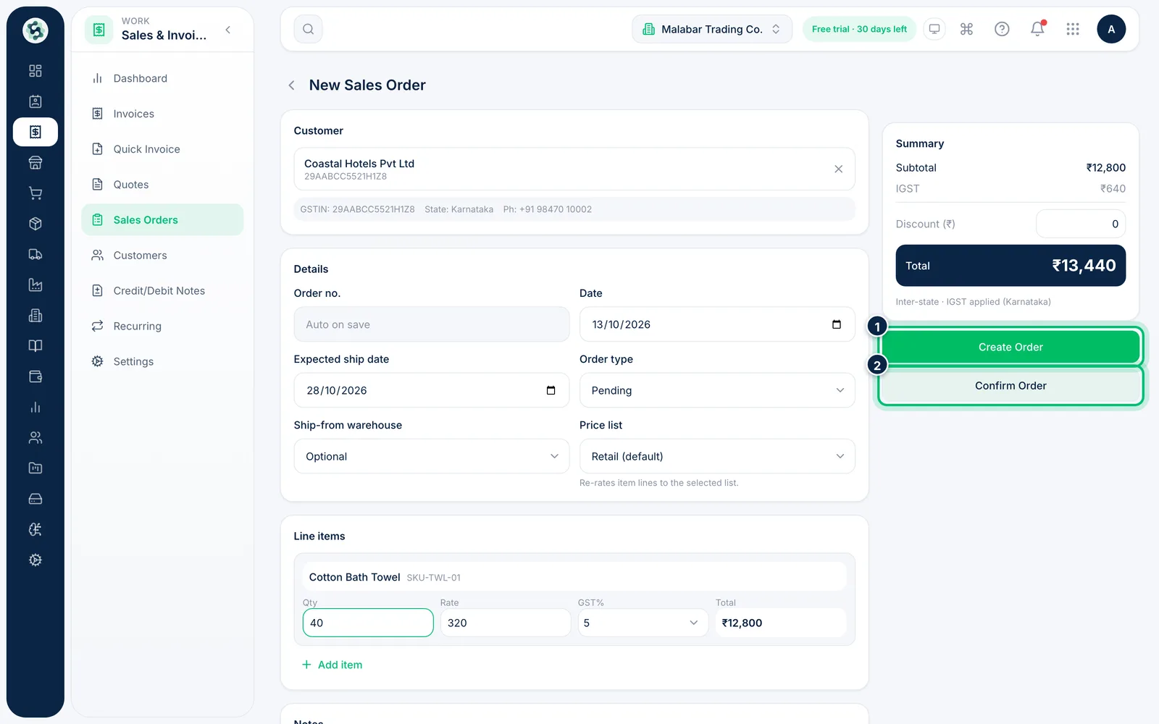Click the monitor display icon in top bar

tap(934, 29)
